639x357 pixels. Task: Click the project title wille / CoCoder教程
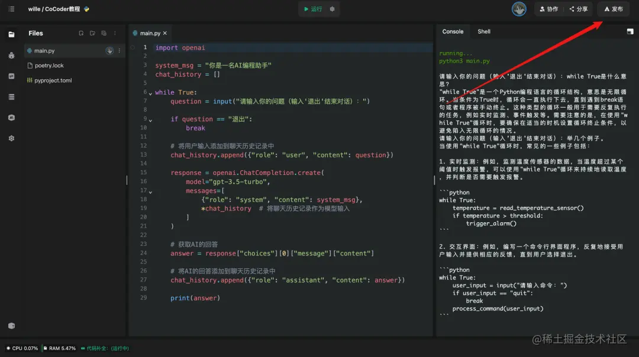tap(54, 9)
